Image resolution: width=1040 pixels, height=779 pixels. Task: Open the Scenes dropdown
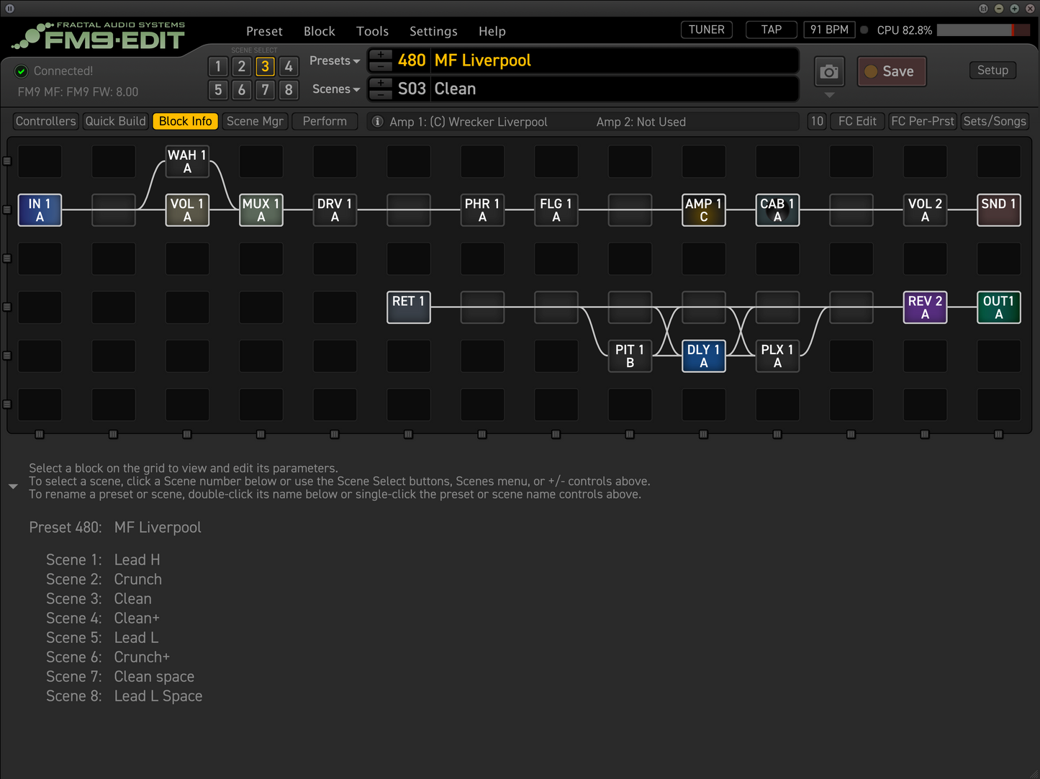(x=336, y=89)
